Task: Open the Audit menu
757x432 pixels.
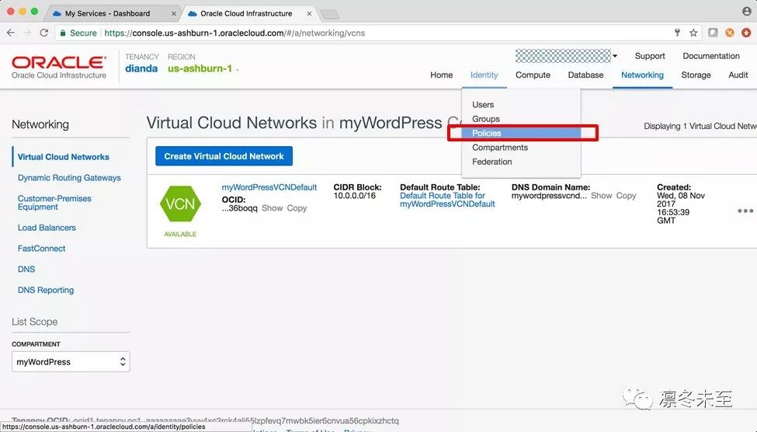Action: pyautogui.click(x=738, y=75)
